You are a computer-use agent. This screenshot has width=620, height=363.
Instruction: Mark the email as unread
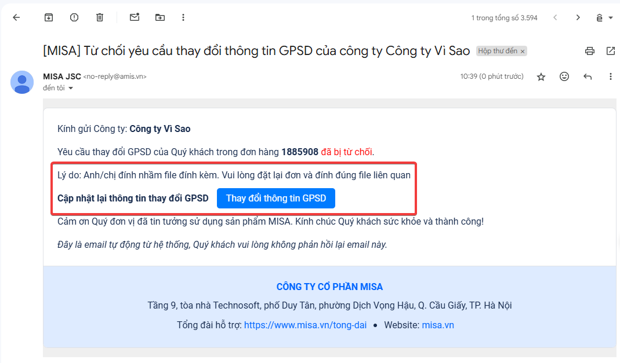135,17
